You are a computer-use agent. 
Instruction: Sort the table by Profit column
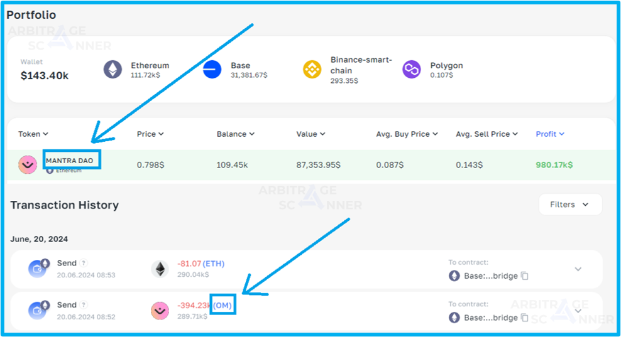(x=550, y=134)
